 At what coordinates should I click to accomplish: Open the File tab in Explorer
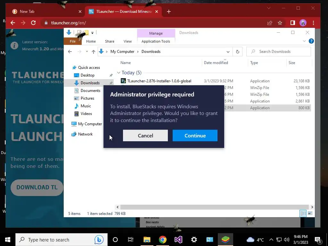(x=73, y=41)
